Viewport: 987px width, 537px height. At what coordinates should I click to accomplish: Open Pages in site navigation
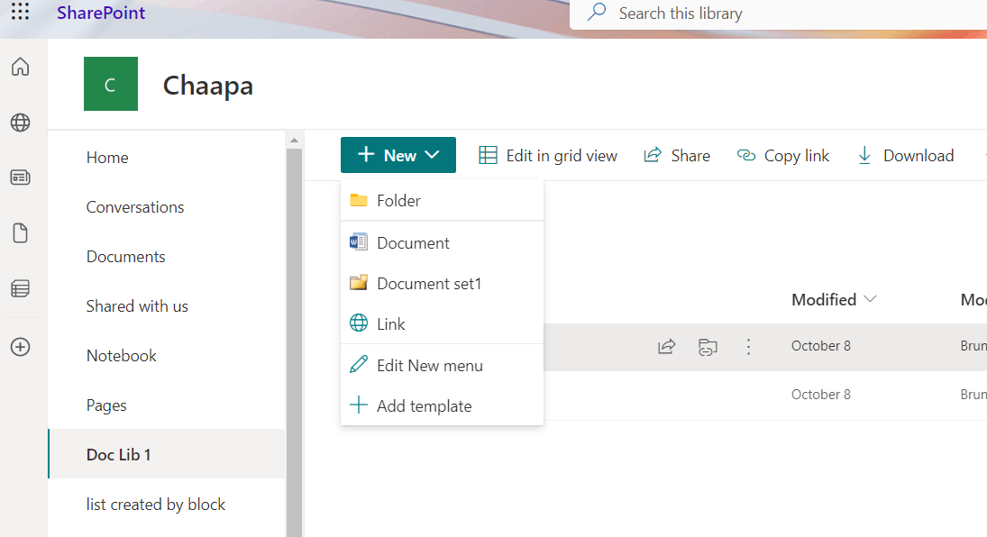(x=105, y=405)
